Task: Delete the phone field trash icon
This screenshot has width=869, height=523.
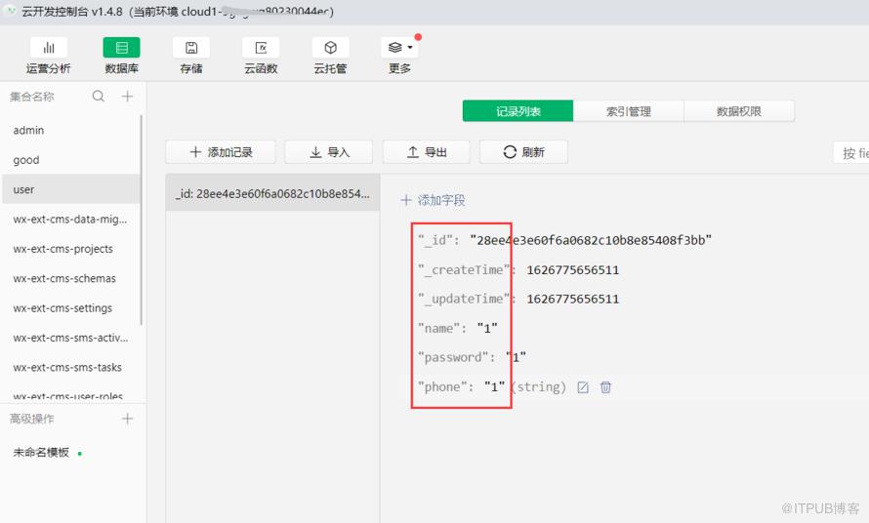Action: coord(605,387)
